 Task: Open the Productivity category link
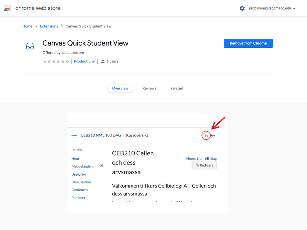click(x=85, y=61)
